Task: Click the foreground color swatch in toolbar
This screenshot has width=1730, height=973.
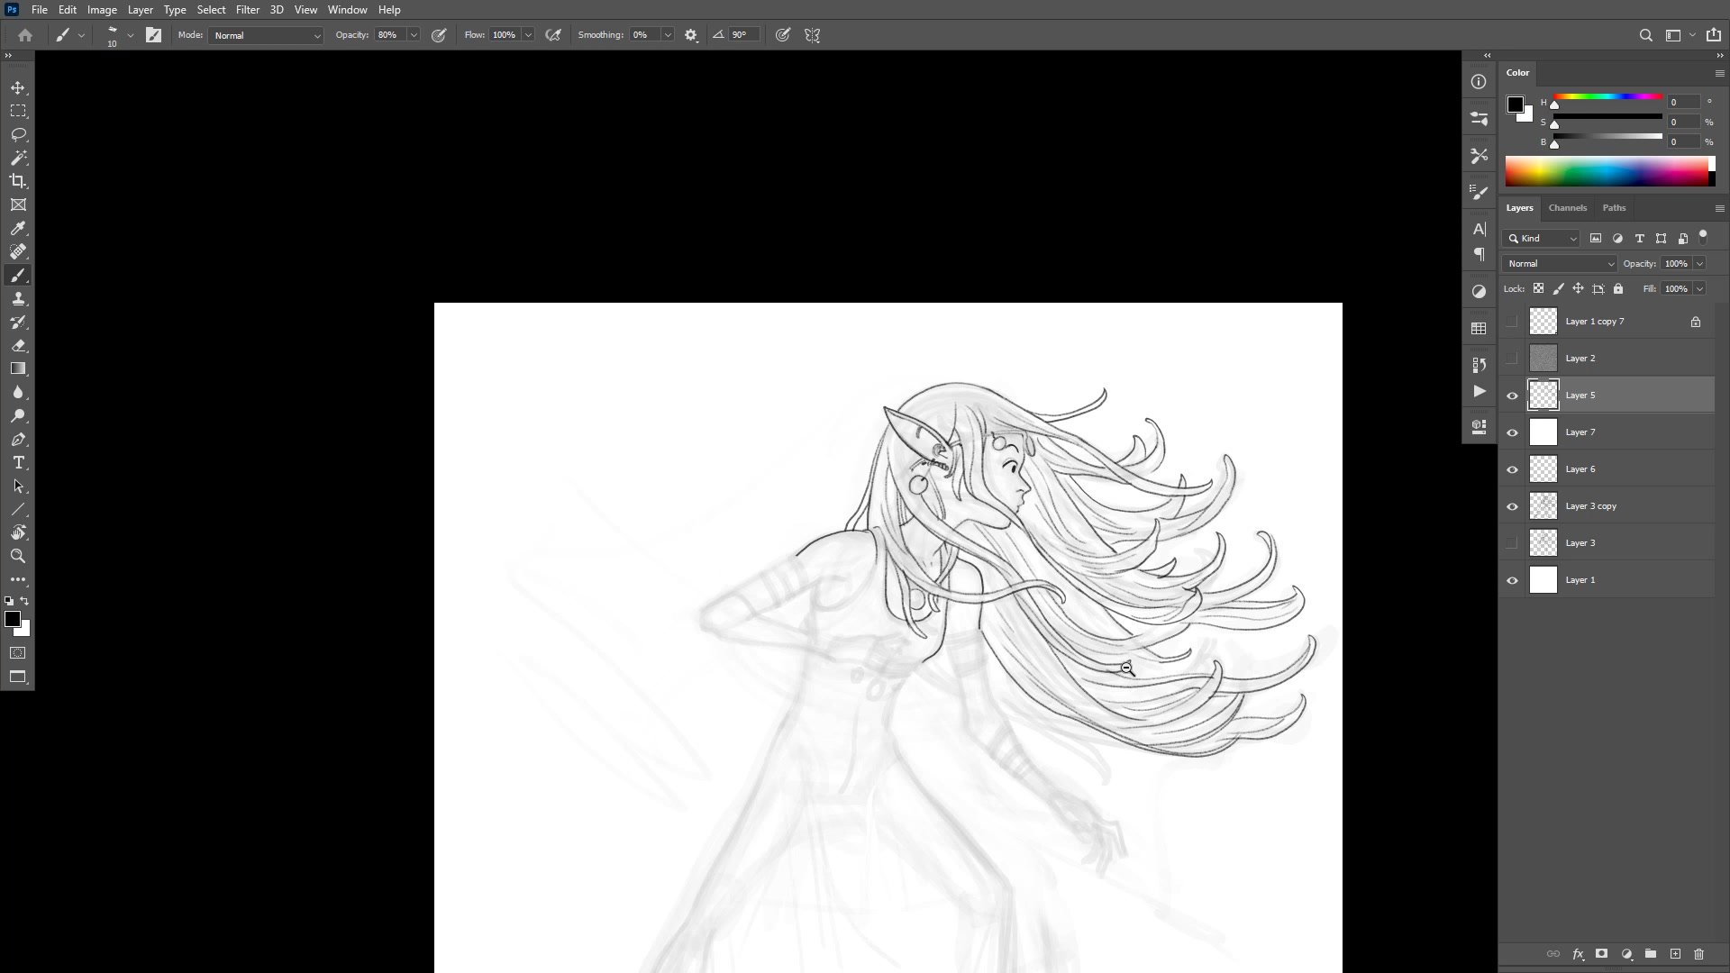Action: click(x=12, y=619)
